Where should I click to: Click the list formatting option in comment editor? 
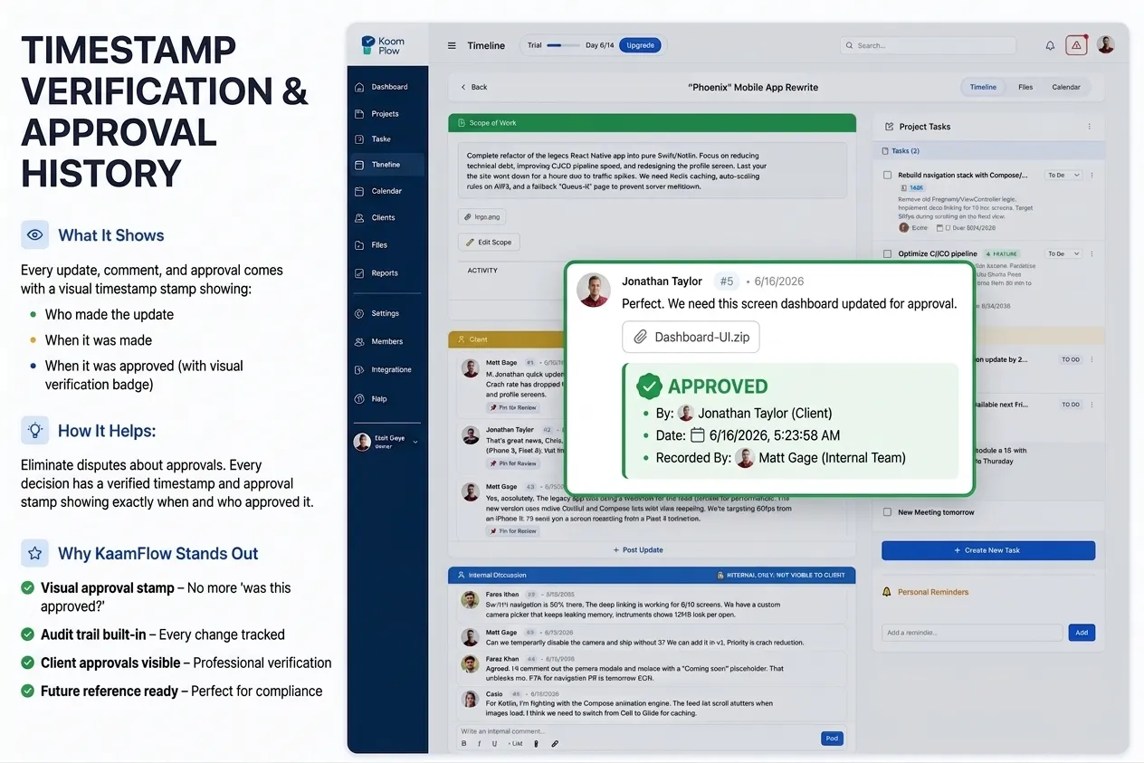[x=515, y=744]
